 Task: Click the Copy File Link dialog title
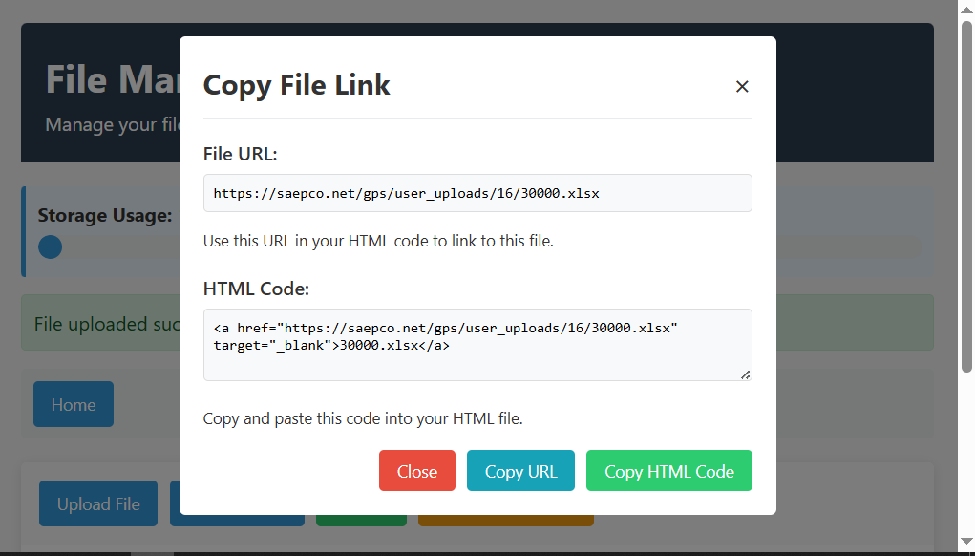point(296,85)
